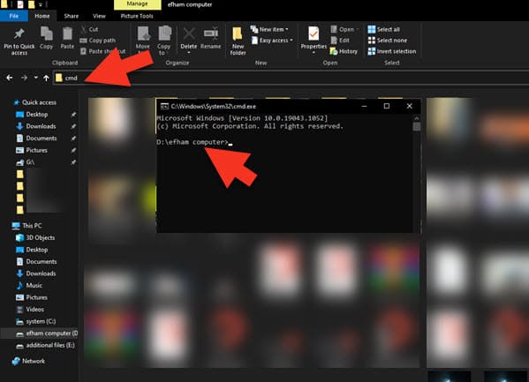This screenshot has width=529, height=382.
Task: Click the command prompt scrollbar thumb
Action: [x=417, y=127]
